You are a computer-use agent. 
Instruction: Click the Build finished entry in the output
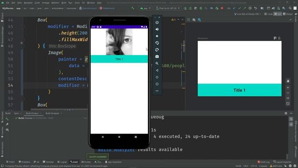coord(34,118)
